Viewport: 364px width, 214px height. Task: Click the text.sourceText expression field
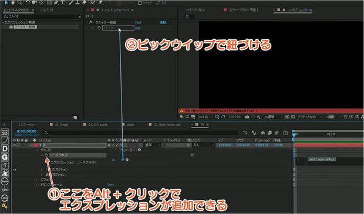click(x=322, y=159)
